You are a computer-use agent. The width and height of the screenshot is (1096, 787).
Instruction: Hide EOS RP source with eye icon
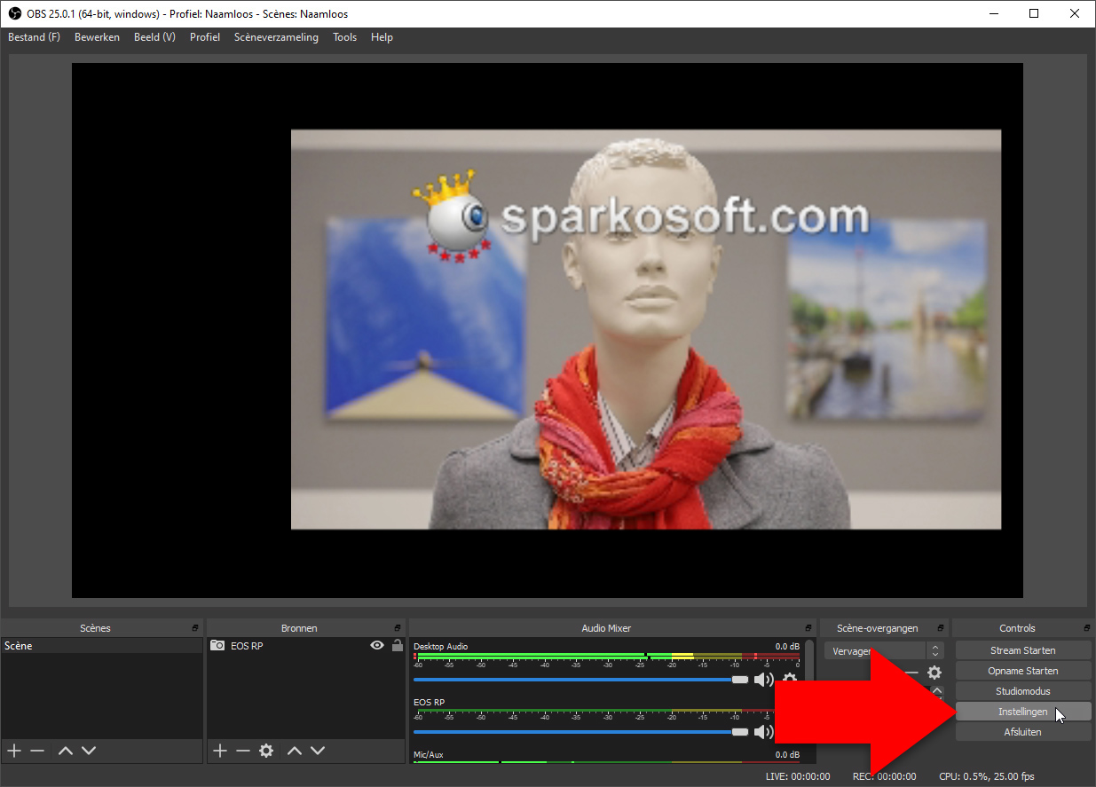point(377,646)
